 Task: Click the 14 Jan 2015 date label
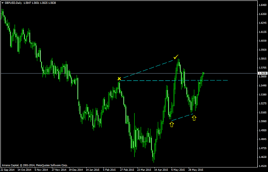(x=93, y=170)
